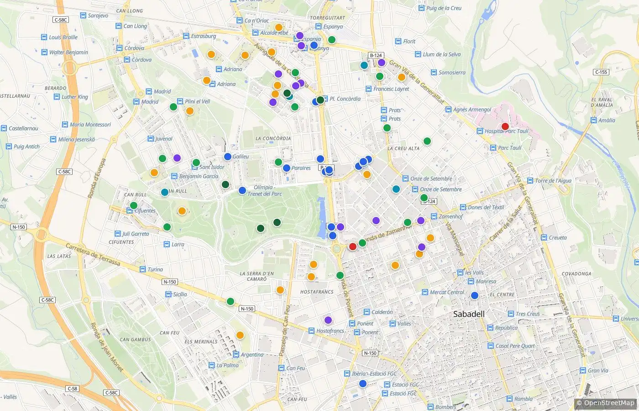
Task: Open the Puig de la Creu stop icon
Action: pyautogui.click(x=422, y=8)
